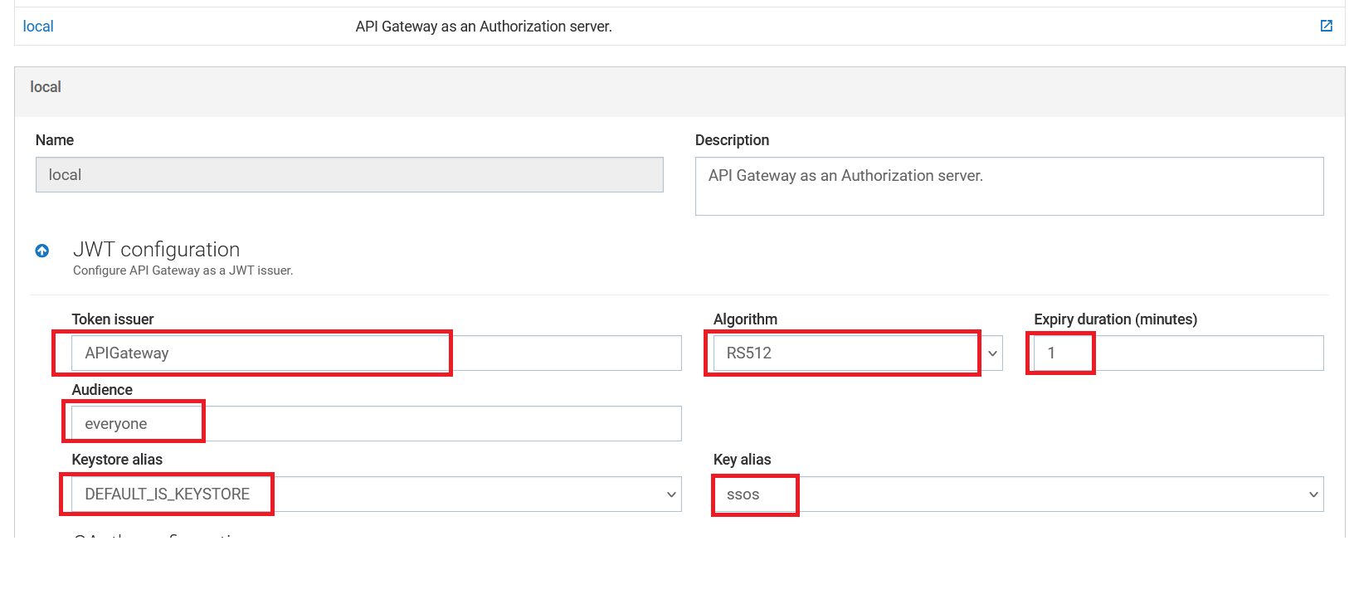Click the Algorithm label
The image size is (1354, 604).
(x=745, y=319)
